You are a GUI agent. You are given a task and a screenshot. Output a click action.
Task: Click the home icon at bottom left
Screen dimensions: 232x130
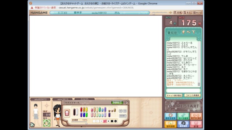point(32,125)
